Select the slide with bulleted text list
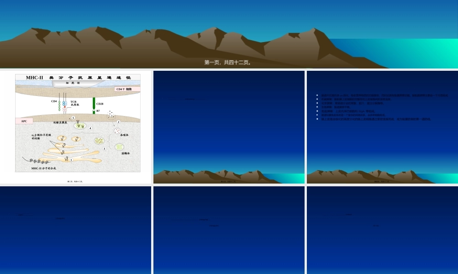The image size is (458, 274). 382,127
